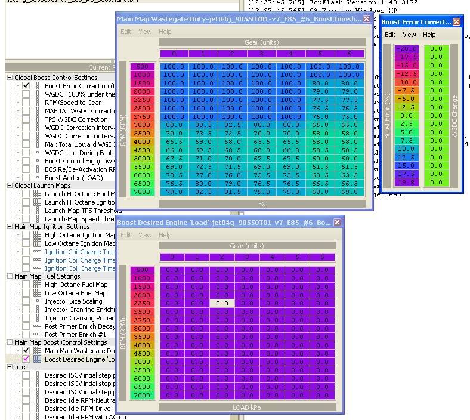Close the Boost Desired Engine Load window
This screenshot has height=420, width=470.
337,222
